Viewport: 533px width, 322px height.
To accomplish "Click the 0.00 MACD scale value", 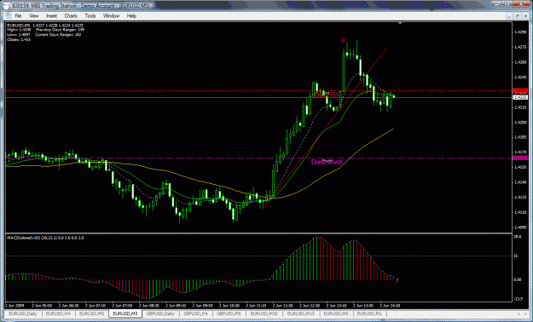I will click(518, 279).
